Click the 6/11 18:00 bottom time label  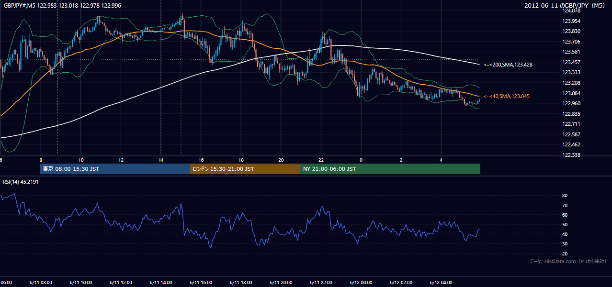(241, 282)
